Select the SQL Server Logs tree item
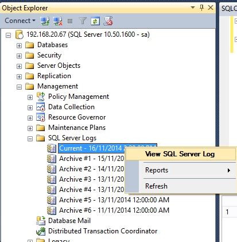Screen dimensions: 237x242 point(72,138)
